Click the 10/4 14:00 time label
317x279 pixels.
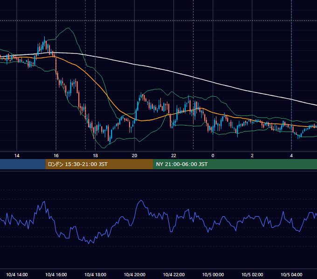click(x=17, y=274)
